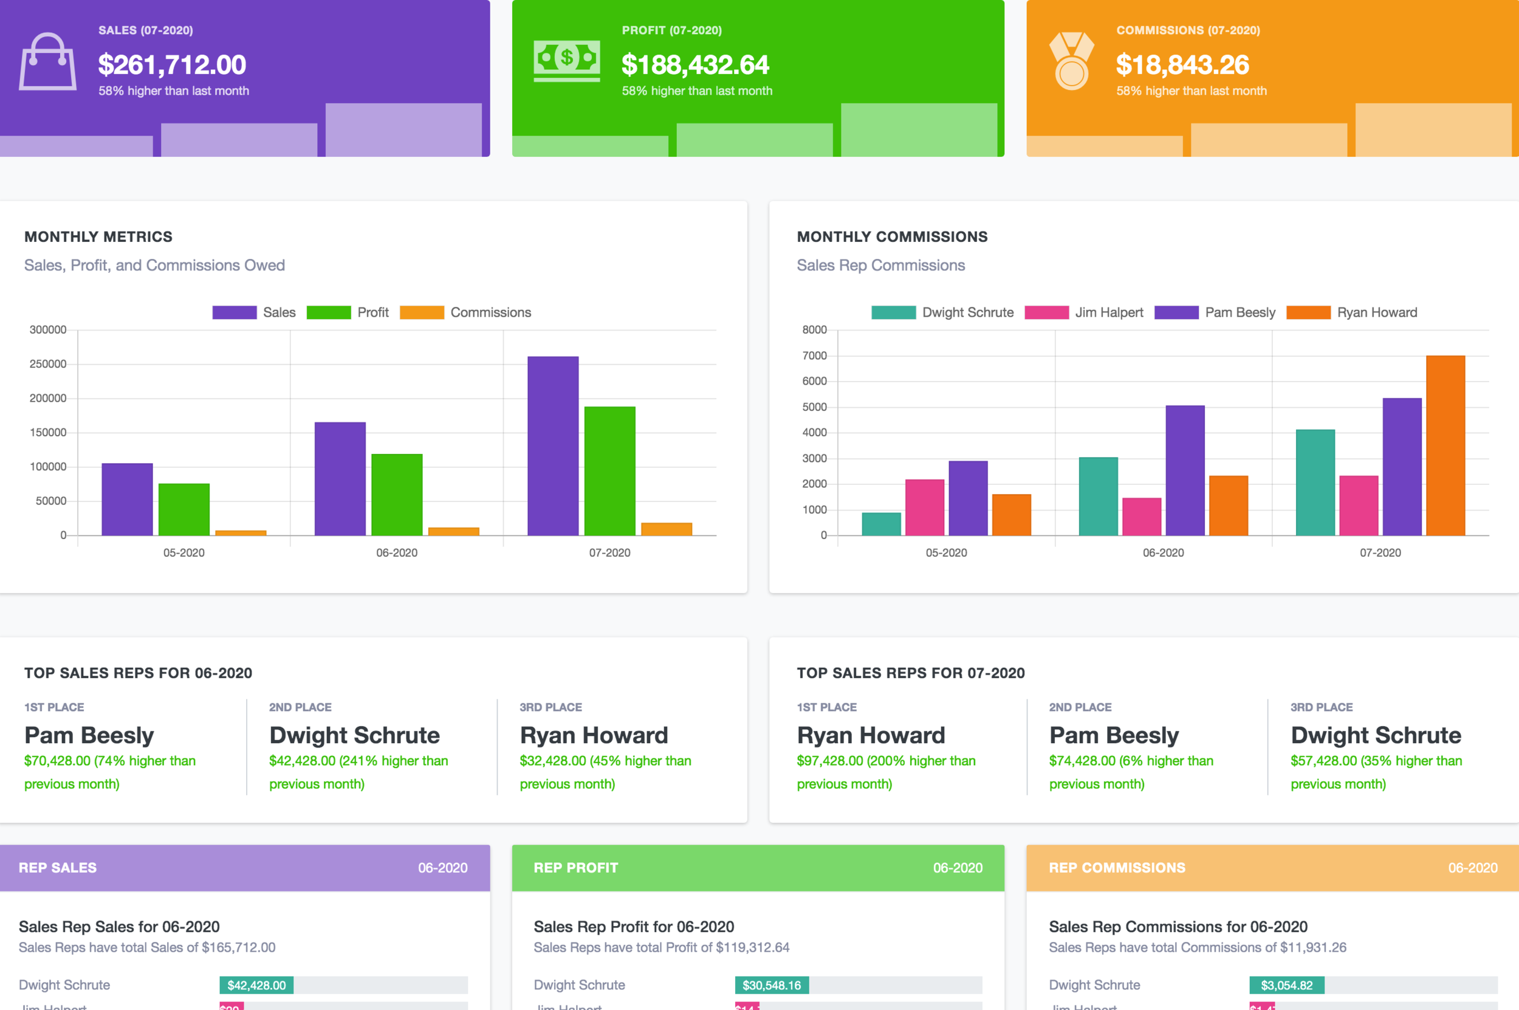Click the Ryan Howard 1st place name for 07-2020

click(x=871, y=735)
